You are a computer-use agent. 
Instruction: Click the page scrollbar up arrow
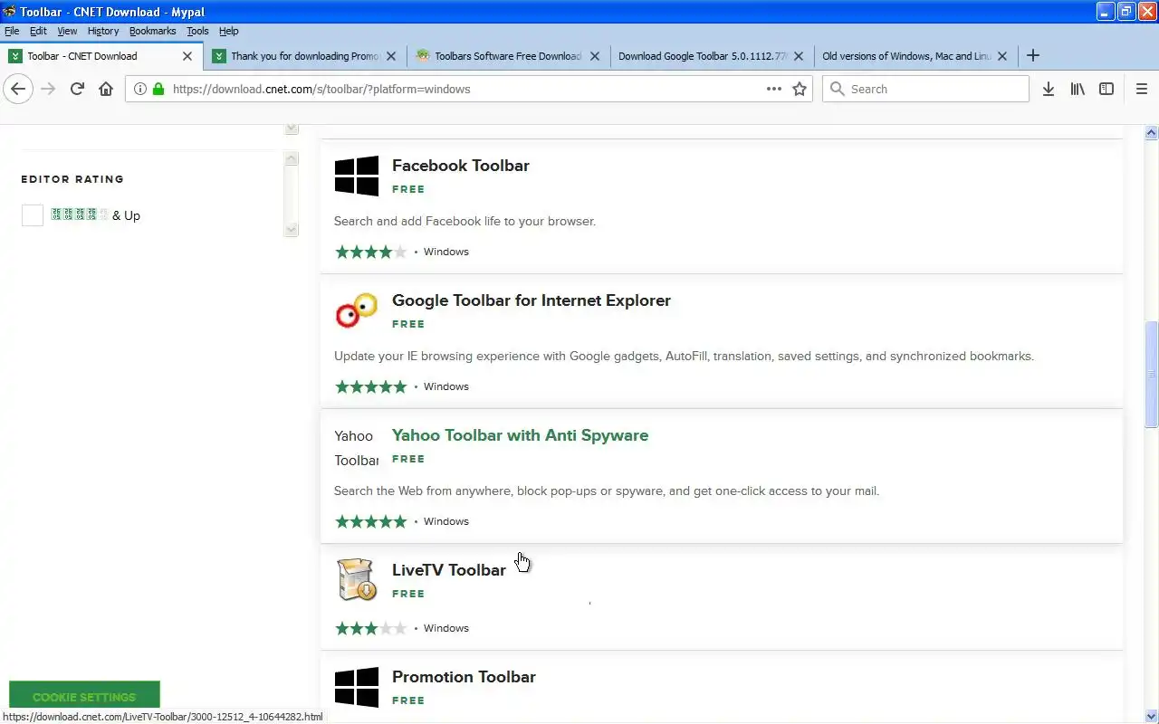click(1152, 132)
